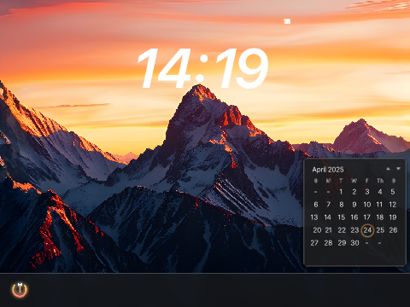
Task: Click the "Th" weekday header
Action: tap(380, 181)
